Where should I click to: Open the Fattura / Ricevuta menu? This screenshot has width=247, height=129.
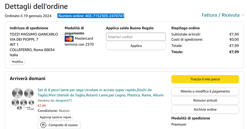(x=221, y=15)
